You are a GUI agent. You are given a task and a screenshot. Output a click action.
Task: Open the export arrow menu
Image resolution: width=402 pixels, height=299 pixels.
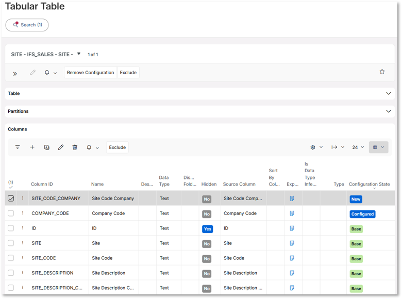click(x=338, y=147)
